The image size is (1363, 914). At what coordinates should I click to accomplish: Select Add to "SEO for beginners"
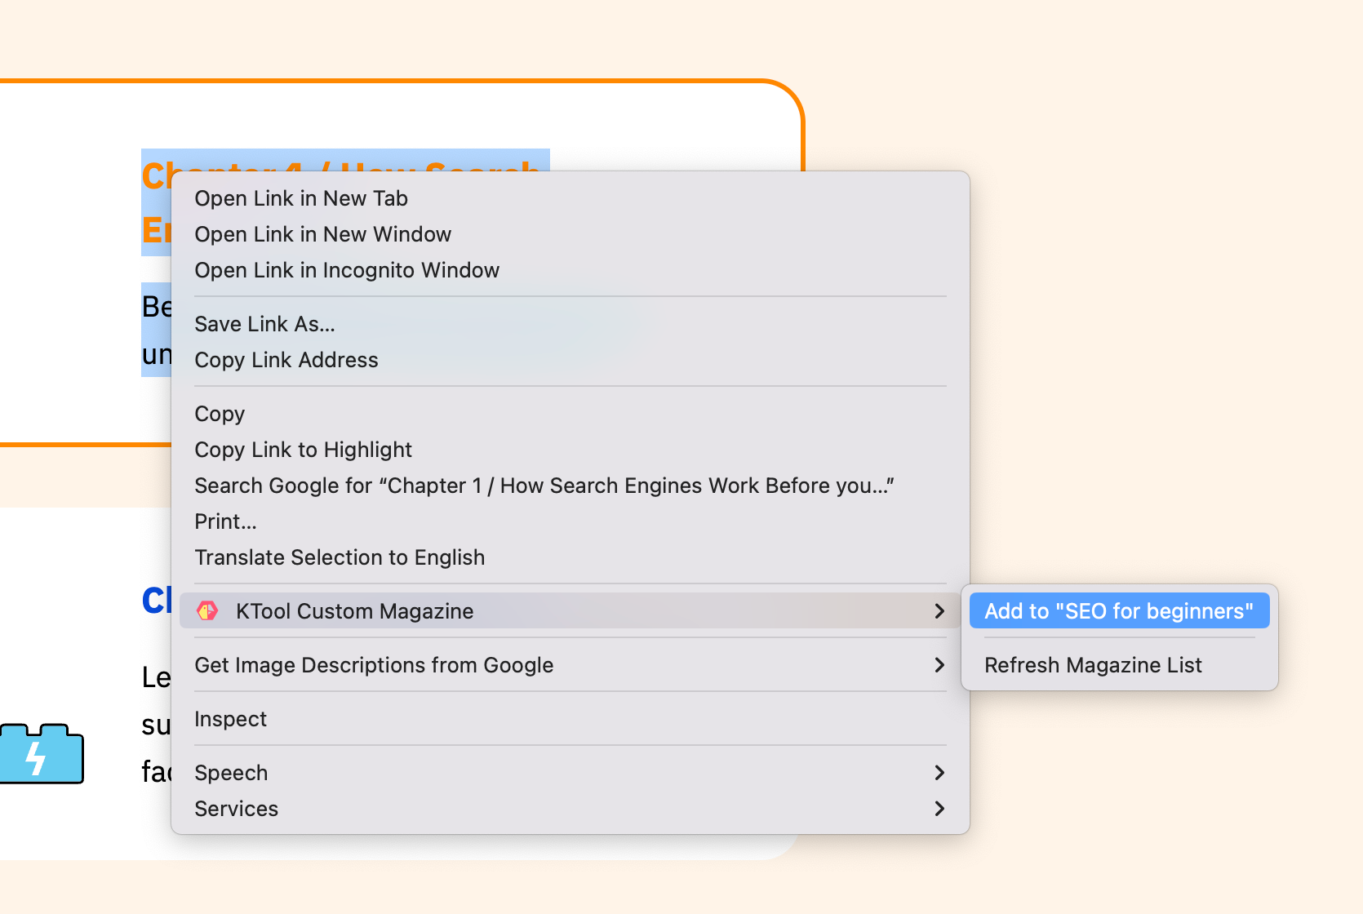point(1119,611)
